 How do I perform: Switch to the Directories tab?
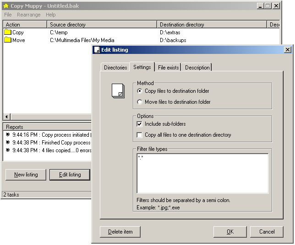click(115, 67)
